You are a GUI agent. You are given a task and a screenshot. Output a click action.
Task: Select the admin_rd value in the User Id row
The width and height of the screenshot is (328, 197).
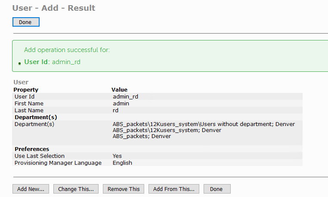125,96
